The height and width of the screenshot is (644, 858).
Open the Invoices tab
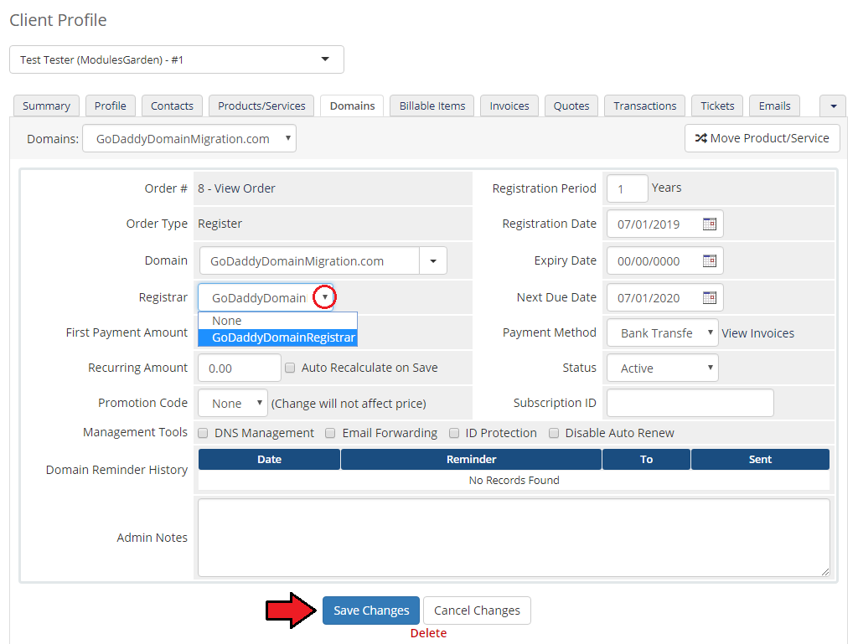coord(509,106)
